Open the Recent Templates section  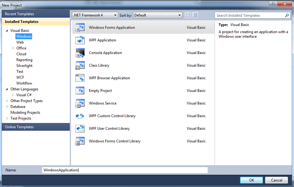pyautogui.click(x=36, y=14)
